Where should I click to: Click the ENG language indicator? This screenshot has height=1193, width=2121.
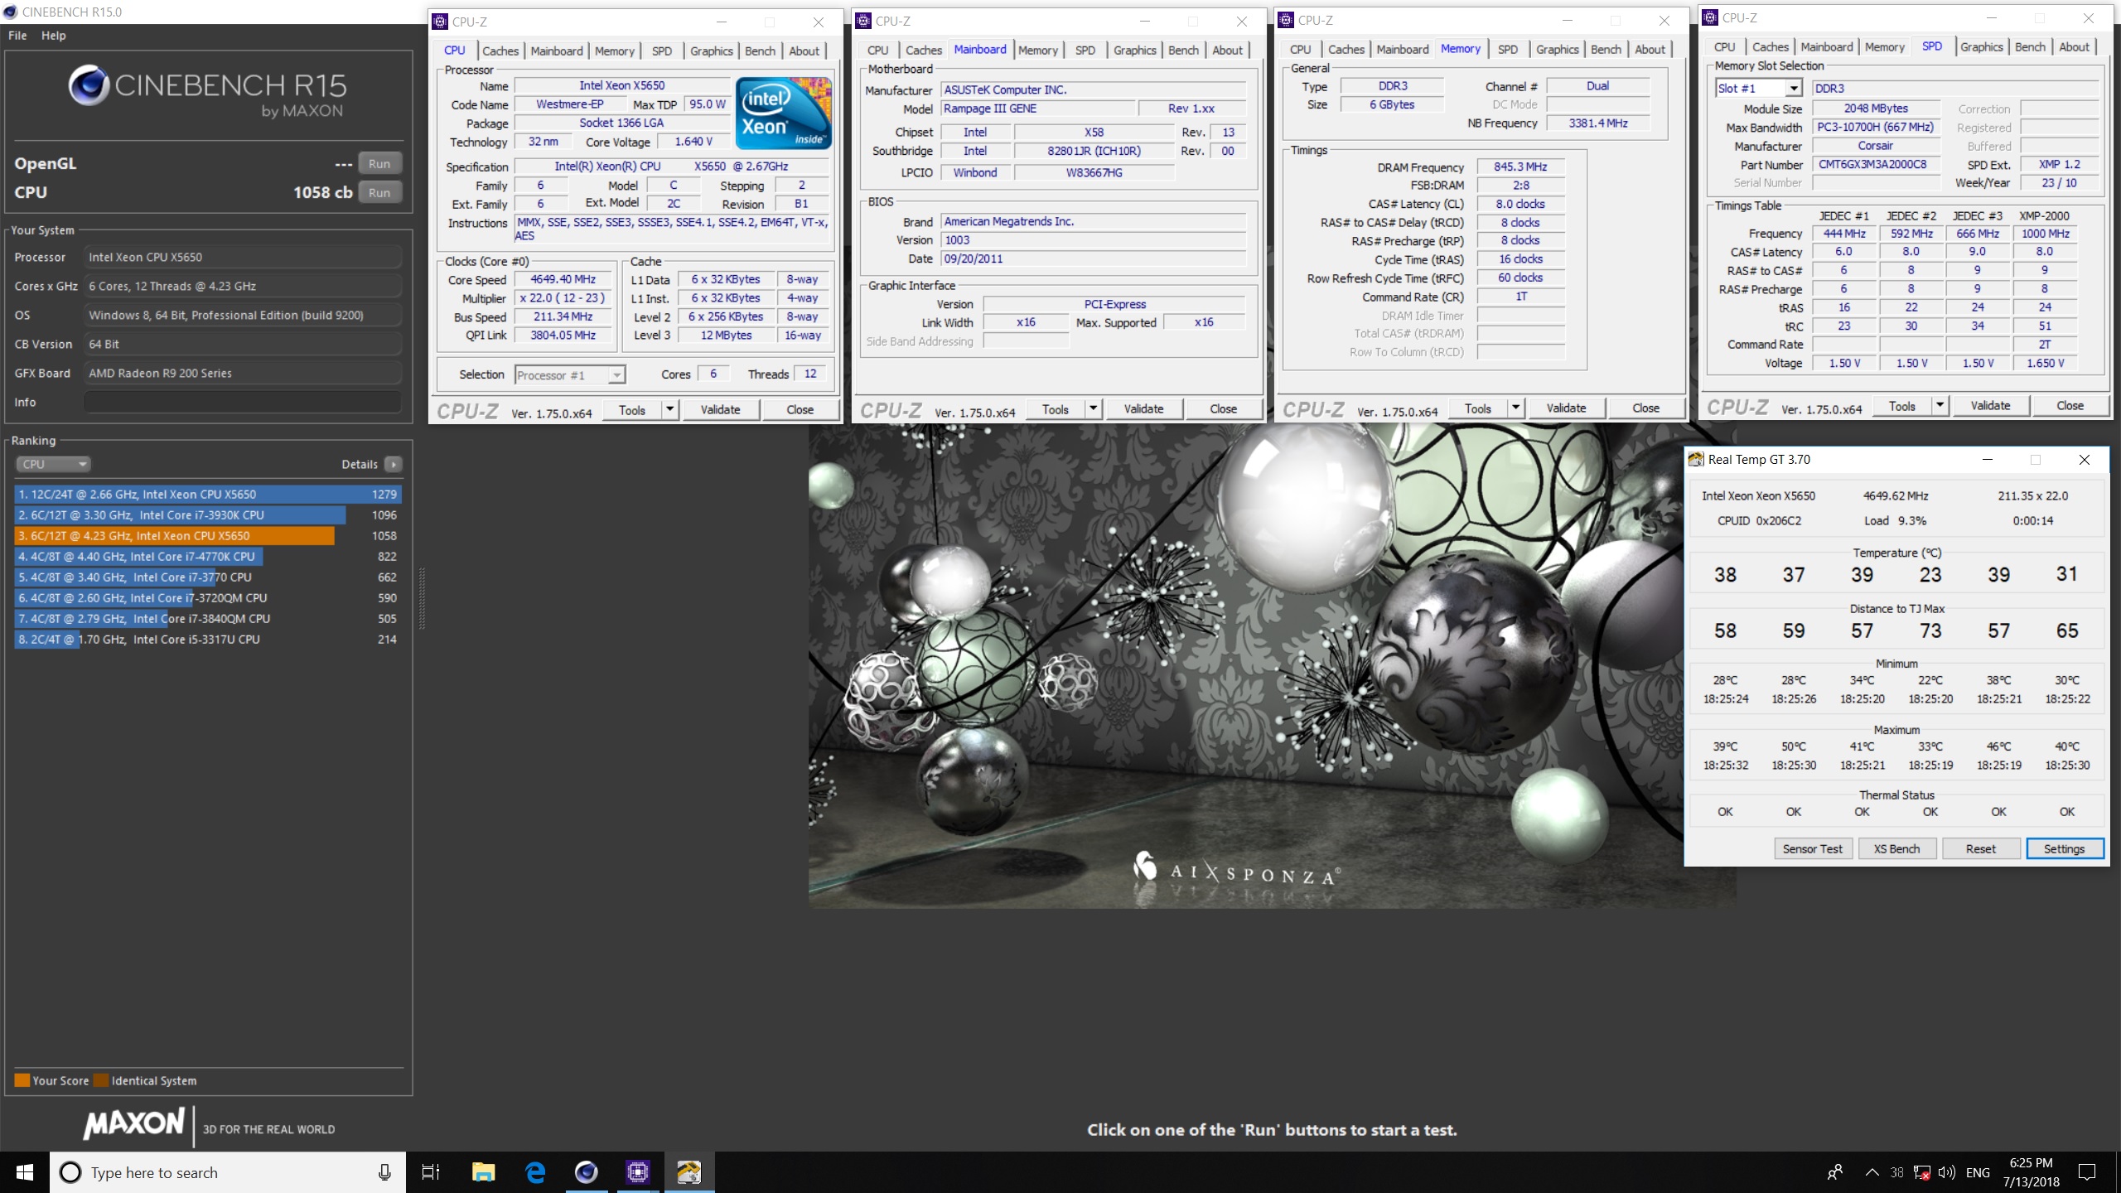[1978, 1172]
